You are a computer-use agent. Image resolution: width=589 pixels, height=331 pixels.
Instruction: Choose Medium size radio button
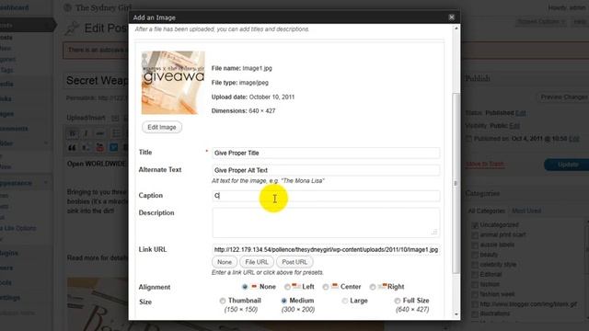[284, 301]
